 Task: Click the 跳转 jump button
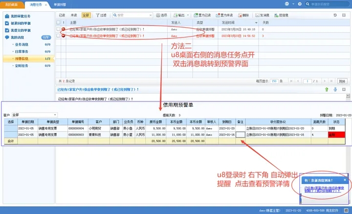(x=342, y=81)
